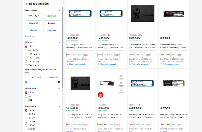The image size is (202, 132).
Task: Check the 250 GB capacity option
Action: (x=26, y=125)
